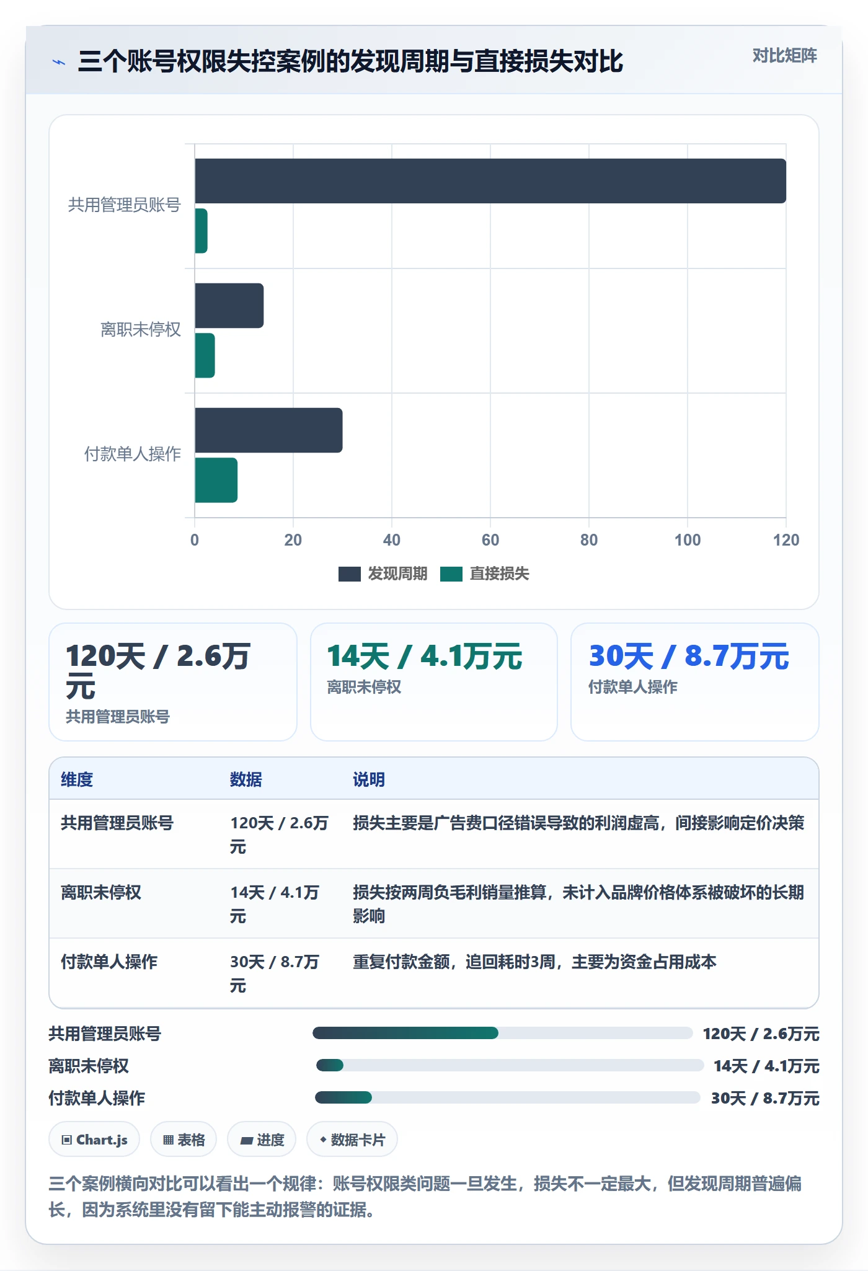This screenshot has height=1271, width=868.
Task: Click the green 直接损失 bar for 共用管理员账号
Action: pos(201,231)
